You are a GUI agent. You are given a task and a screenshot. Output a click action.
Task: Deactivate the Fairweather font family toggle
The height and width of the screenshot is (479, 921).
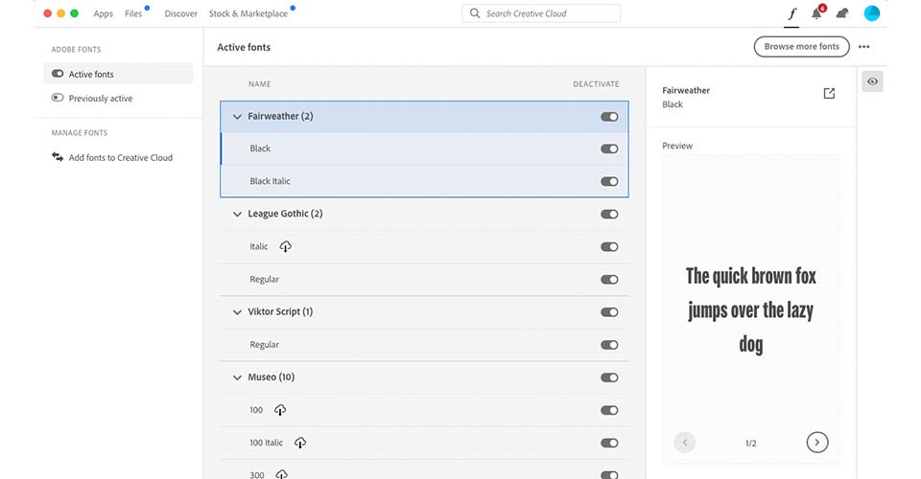[609, 117]
